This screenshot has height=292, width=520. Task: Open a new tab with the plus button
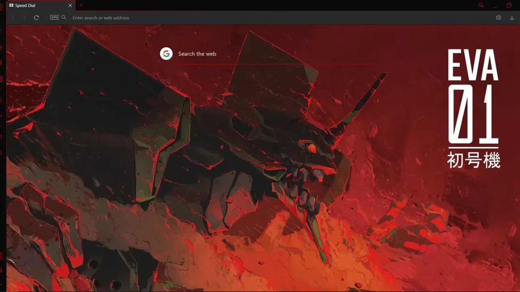tap(80, 5)
